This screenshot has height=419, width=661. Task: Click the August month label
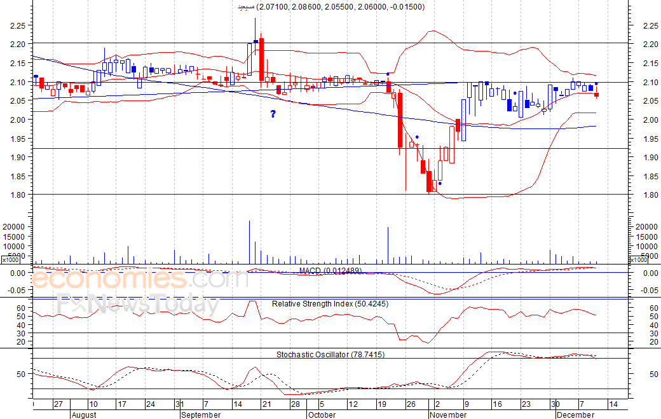pyautogui.click(x=84, y=415)
